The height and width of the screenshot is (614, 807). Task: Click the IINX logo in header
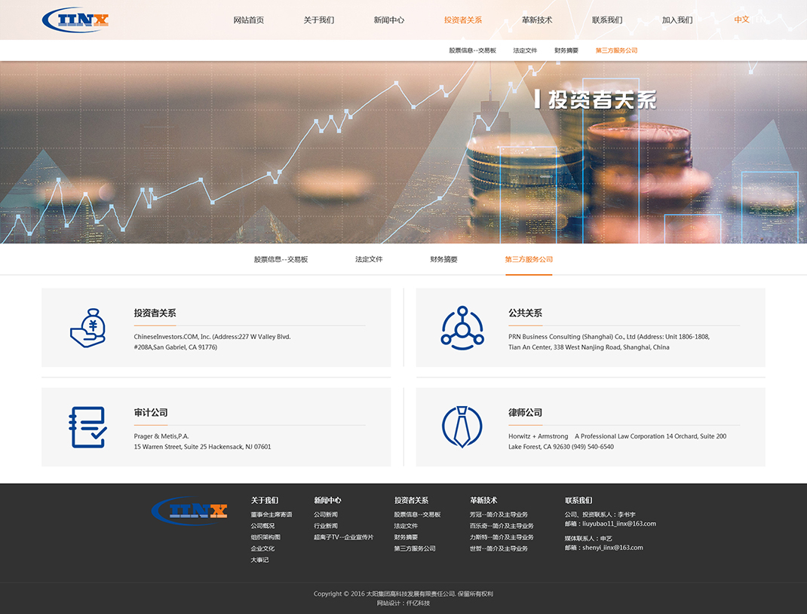coord(75,20)
